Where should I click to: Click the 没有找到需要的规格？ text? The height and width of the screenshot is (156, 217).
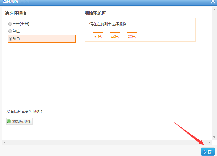click(25, 112)
